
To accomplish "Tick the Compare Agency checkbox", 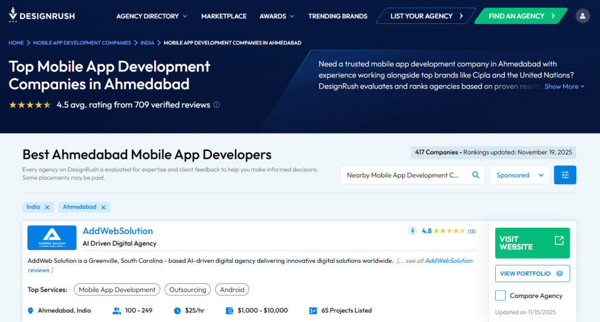I will [500, 296].
